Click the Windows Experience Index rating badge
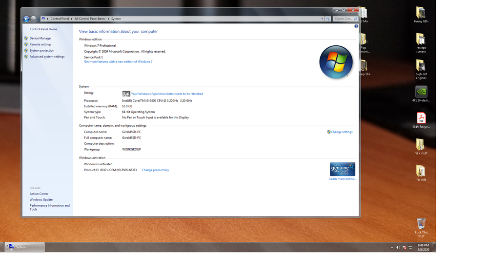Screen dimensions: 488x274 pos(126,94)
